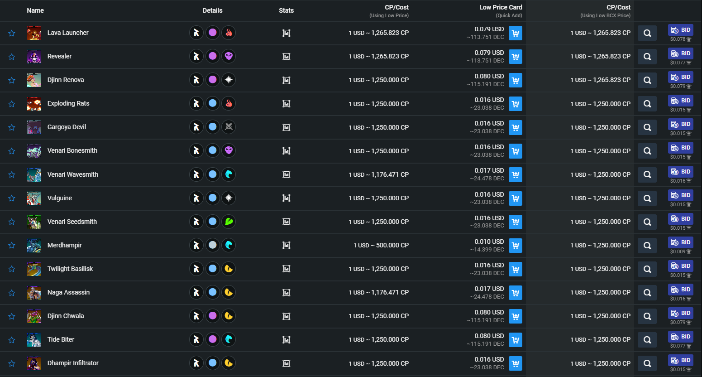Open Vulguine card thumbnail
702x377 pixels.
[34, 198]
